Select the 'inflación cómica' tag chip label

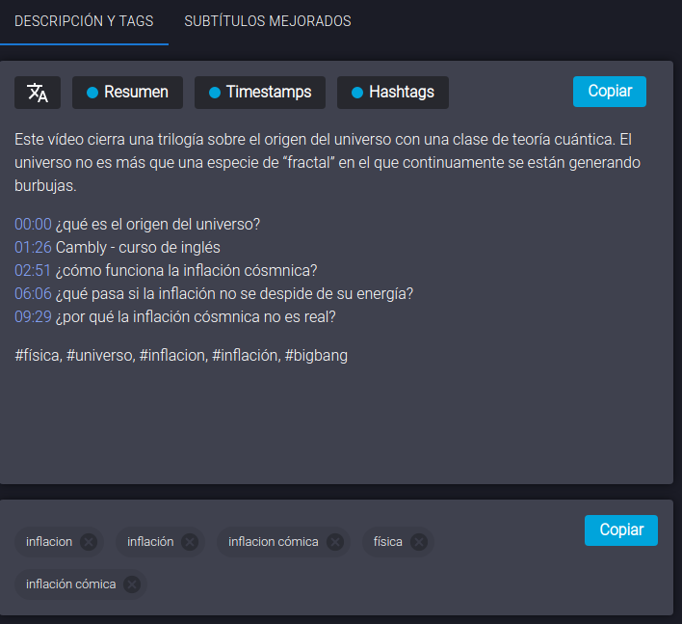71,583
